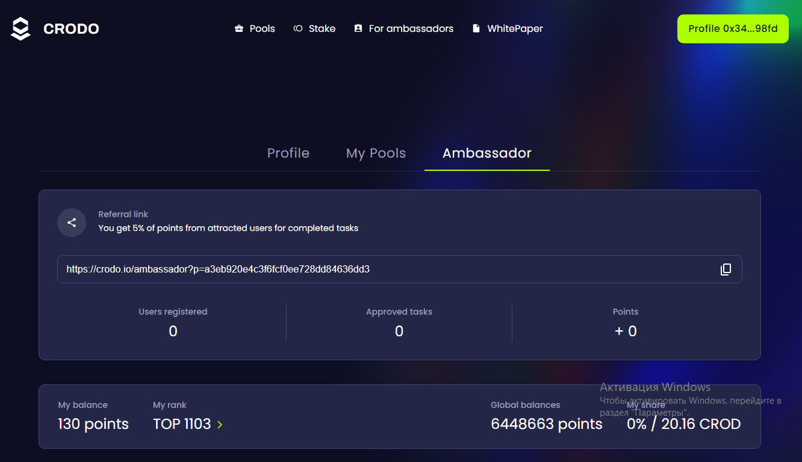This screenshot has height=462, width=802.
Task: Click the WhitePaper document icon
Action: 476,28
